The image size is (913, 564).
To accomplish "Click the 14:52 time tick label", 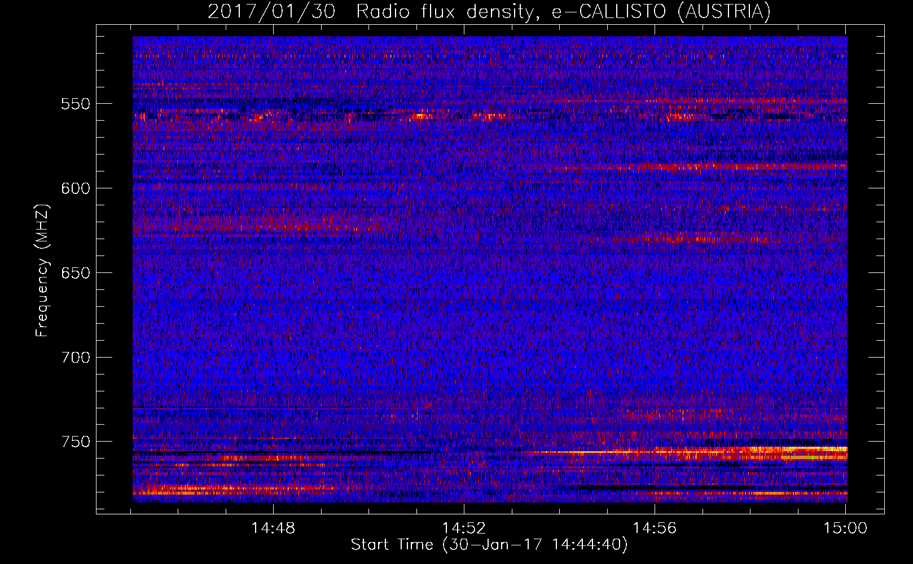I will [x=464, y=528].
